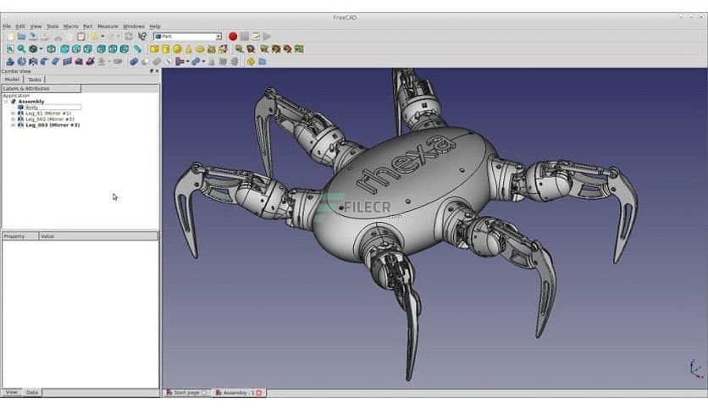Open a file with the Open folder icon
Screen dimensions: 708x410
(22, 36)
